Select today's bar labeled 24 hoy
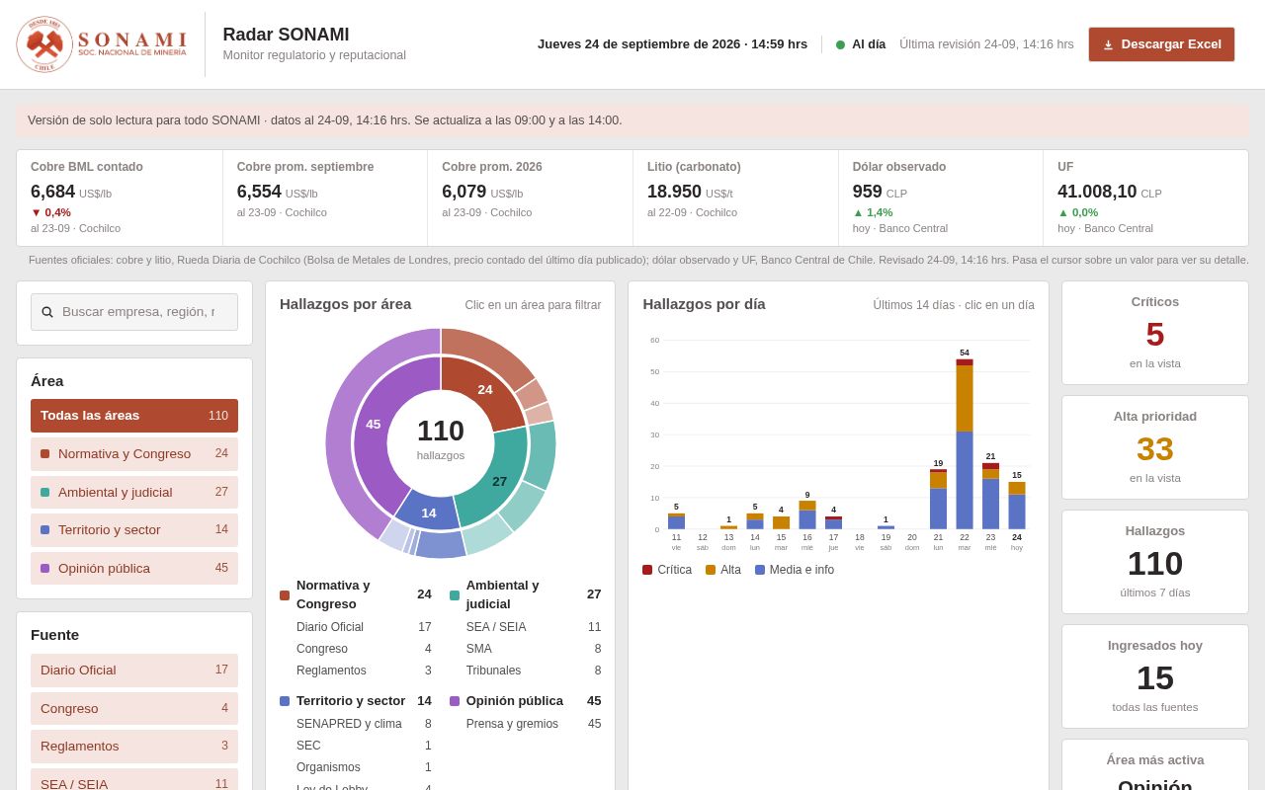The width and height of the screenshot is (1265, 790). pyautogui.click(x=1017, y=506)
